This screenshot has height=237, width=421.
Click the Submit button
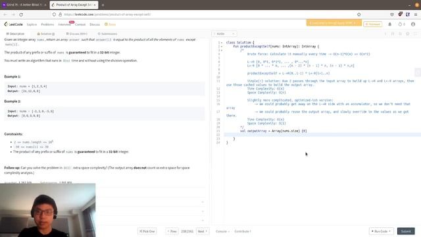click(406, 231)
